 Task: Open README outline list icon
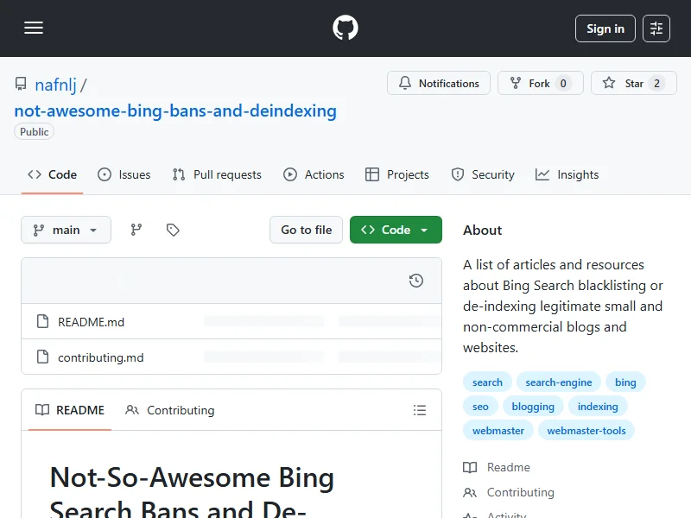pyautogui.click(x=420, y=410)
